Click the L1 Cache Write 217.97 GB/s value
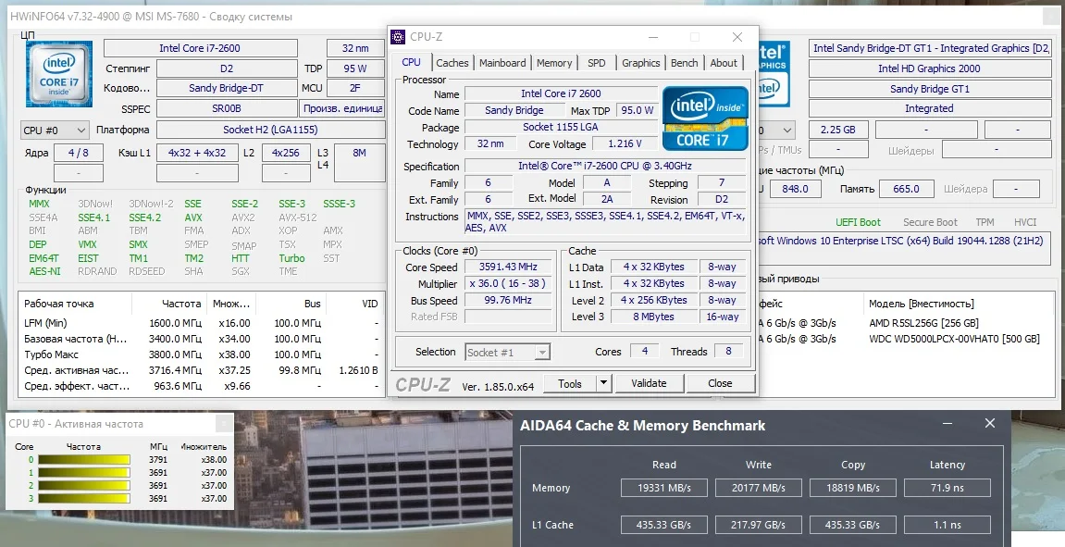This screenshot has width=1065, height=547. [x=758, y=525]
